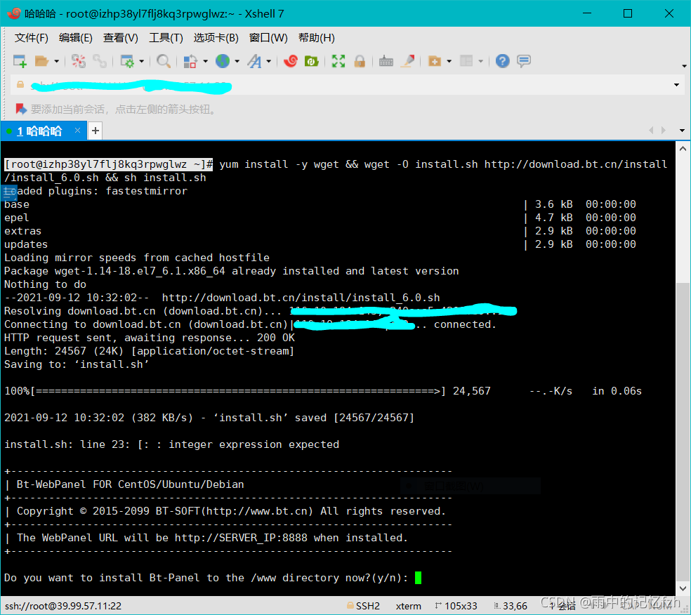Open the address bar history dropdown
691x615 pixels.
click(676, 84)
